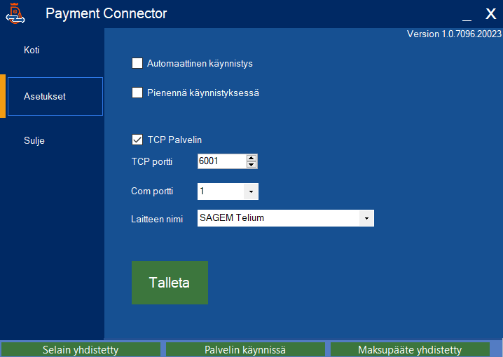This screenshot has width=503, height=357.
Task: Click the TCP portti number field
Action: [221, 161]
